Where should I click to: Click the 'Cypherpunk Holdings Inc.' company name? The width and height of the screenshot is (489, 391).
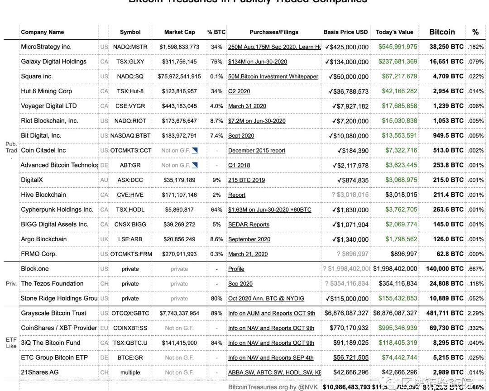pos(57,210)
